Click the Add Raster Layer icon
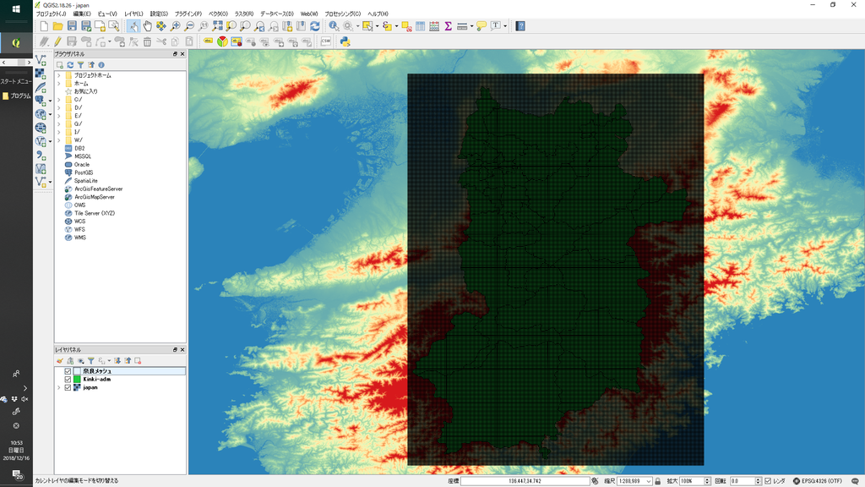 (41, 74)
